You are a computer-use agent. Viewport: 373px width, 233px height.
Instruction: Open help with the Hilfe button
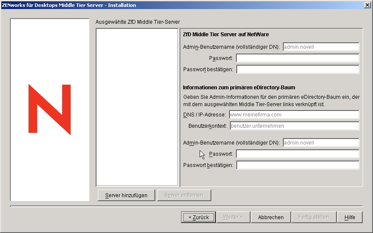click(350, 217)
